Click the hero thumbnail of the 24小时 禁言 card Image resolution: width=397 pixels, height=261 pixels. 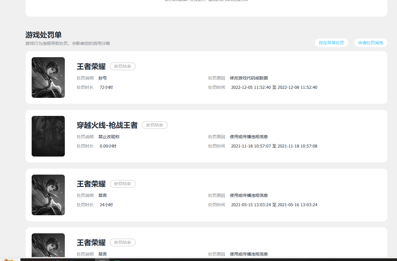point(48,195)
